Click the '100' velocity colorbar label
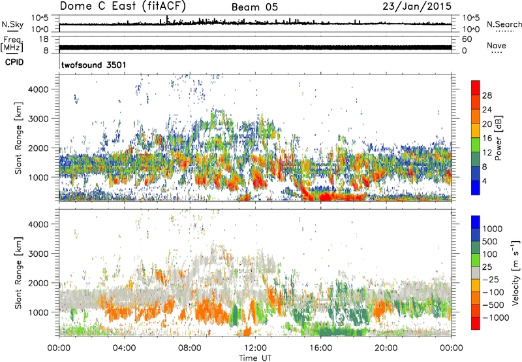 click(x=490, y=254)
